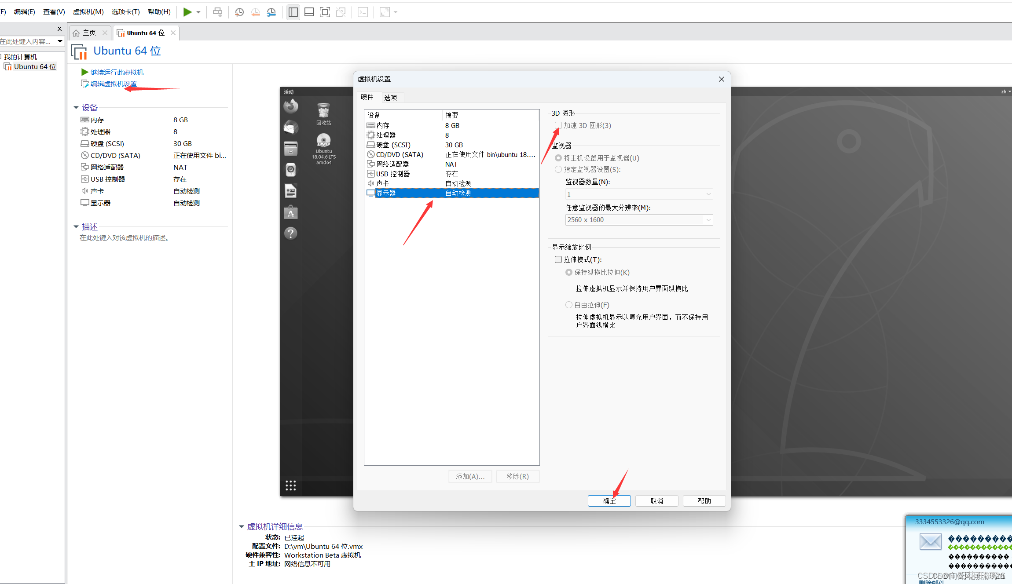The width and height of the screenshot is (1012, 584).
Task: Switch to 硬件 tab in settings dialog
Action: click(367, 97)
